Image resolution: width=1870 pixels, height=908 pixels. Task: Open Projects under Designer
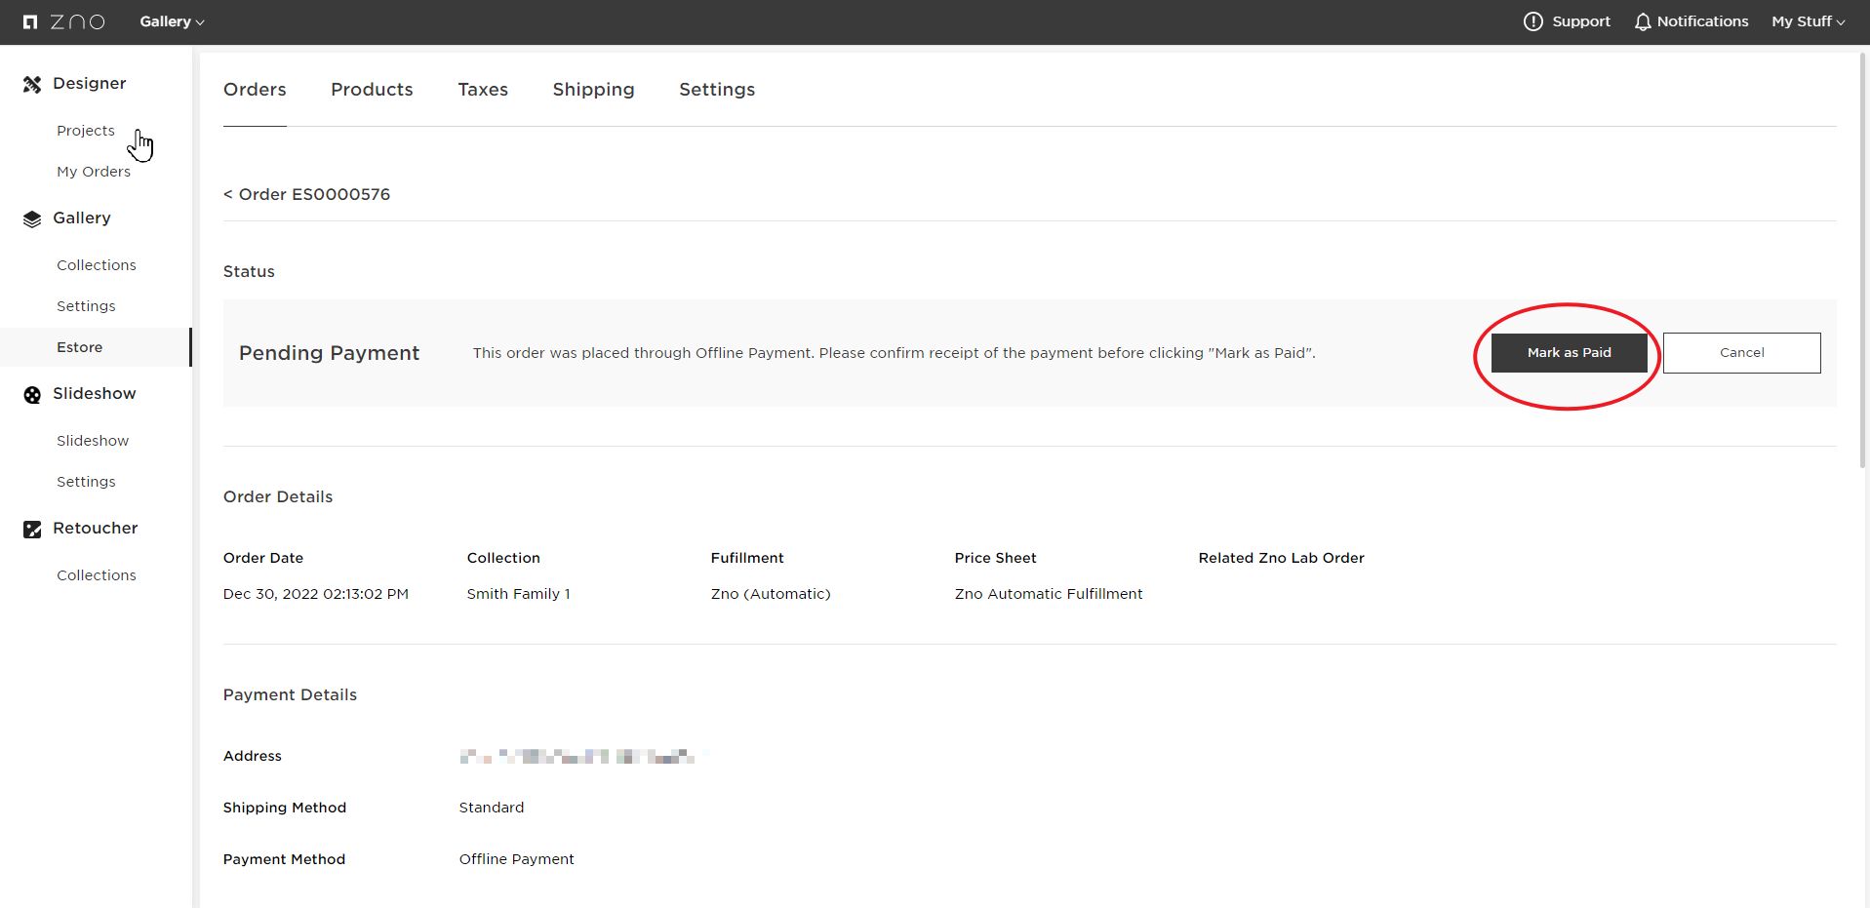pyautogui.click(x=86, y=131)
